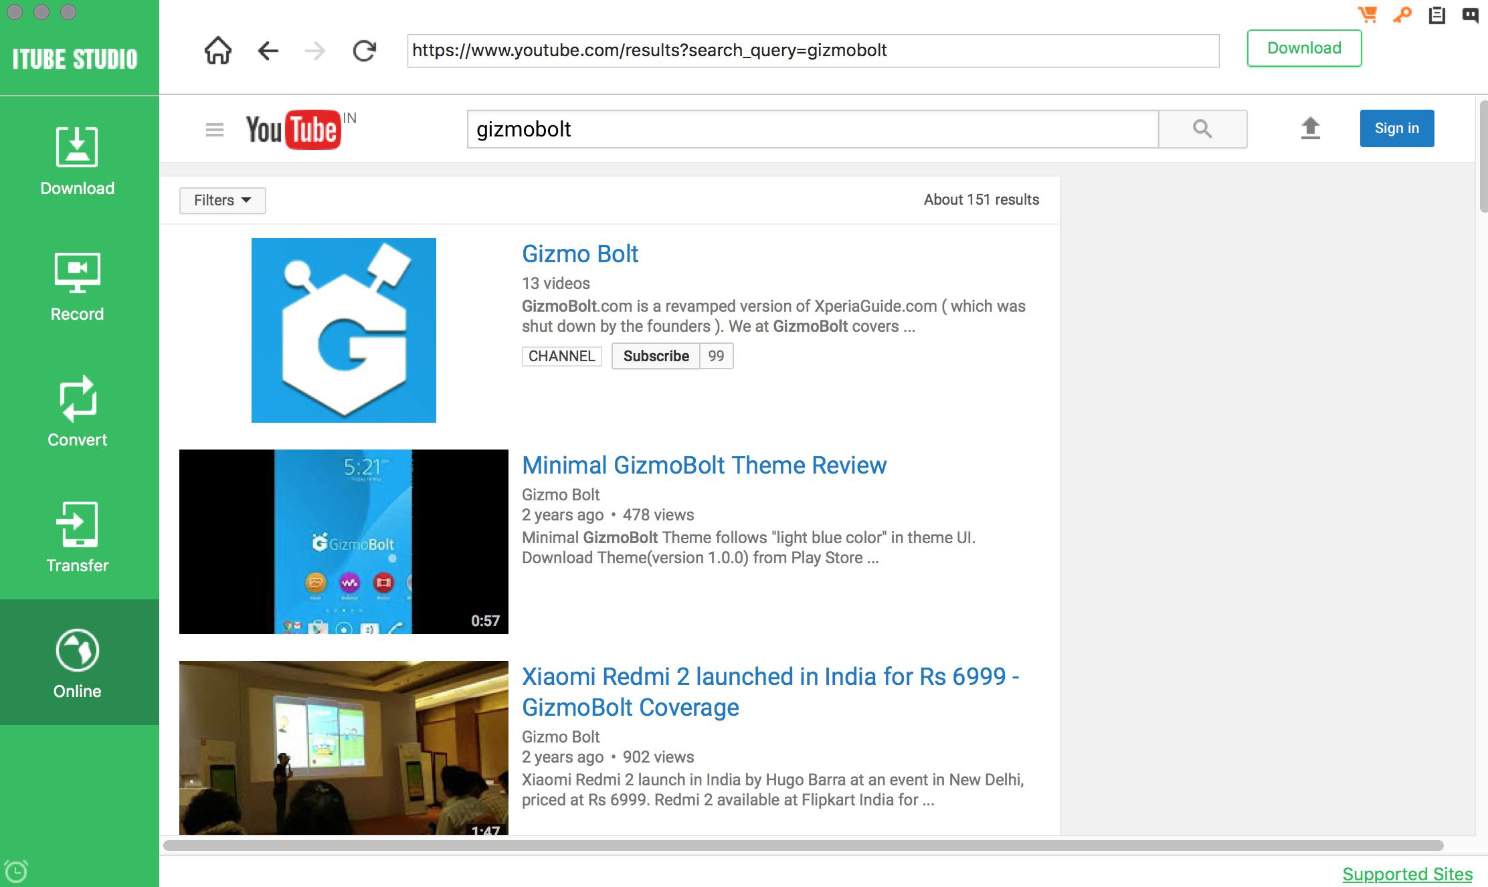Screen dimensions: 1488x887
Task: Open the Gizmo Bolt channel title link
Action: tap(580, 254)
